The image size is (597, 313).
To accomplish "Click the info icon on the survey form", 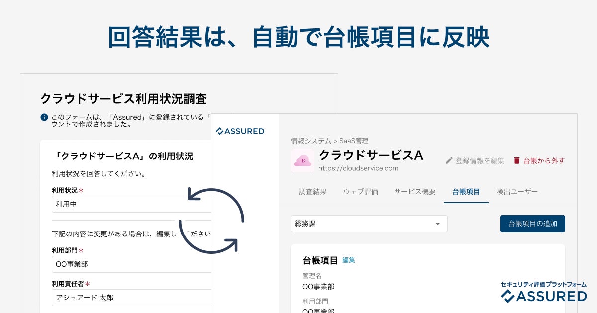I will tap(44, 117).
